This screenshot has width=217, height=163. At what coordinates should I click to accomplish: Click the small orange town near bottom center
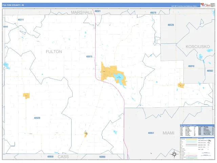click(86, 134)
